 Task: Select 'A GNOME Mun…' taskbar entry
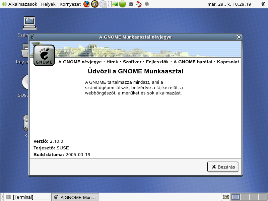pos(75,197)
